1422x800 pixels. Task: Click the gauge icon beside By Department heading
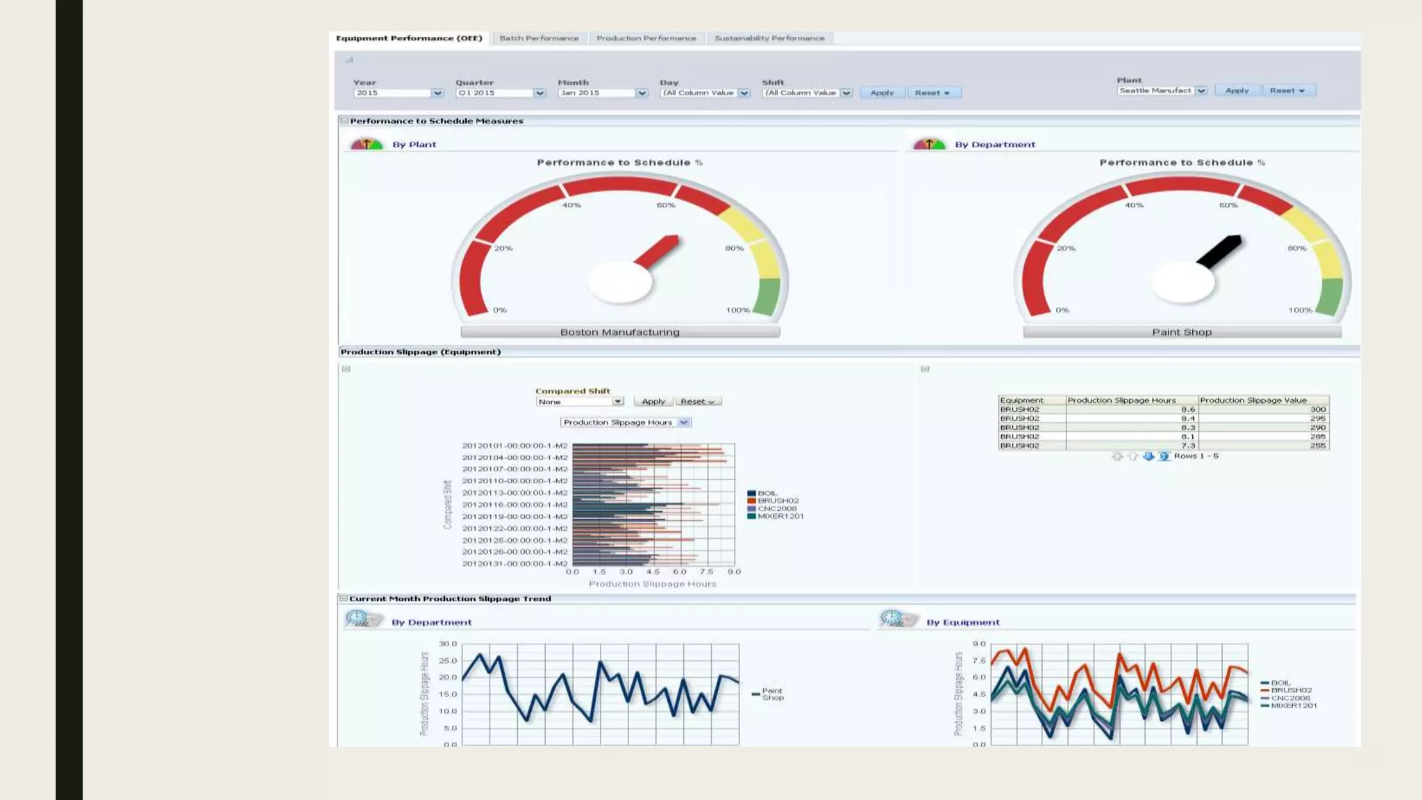(x=929, y=144)
